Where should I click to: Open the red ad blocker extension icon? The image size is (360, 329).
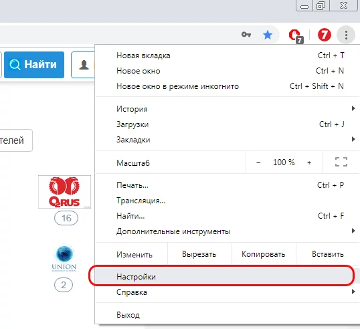click(296, 36)
